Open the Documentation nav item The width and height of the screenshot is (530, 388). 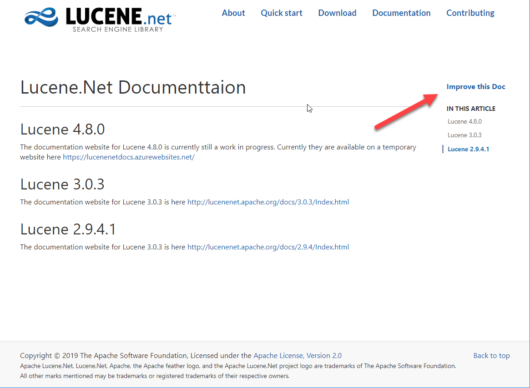(401, 13)
